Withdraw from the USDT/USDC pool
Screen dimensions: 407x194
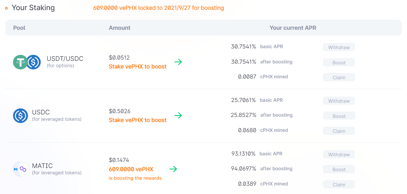[339, 47]
